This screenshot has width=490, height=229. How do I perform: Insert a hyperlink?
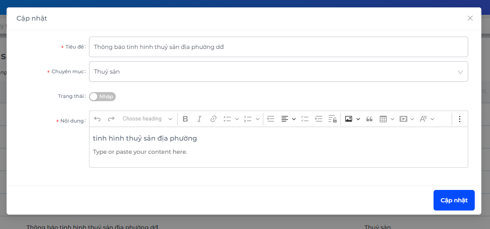coord(213,119)
